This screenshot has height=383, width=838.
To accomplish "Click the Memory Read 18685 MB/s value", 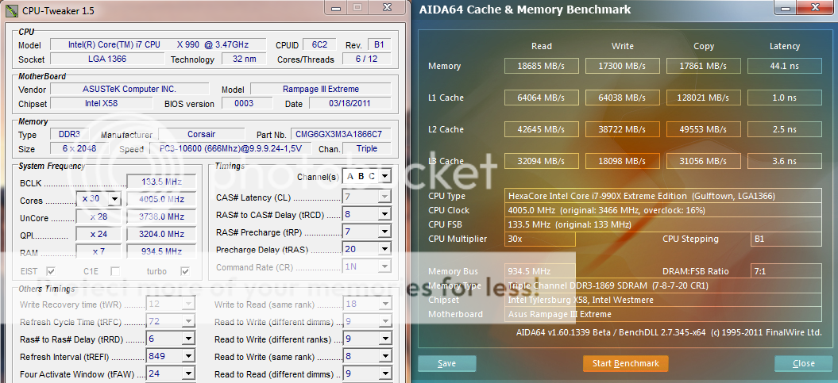I will 542,66.
